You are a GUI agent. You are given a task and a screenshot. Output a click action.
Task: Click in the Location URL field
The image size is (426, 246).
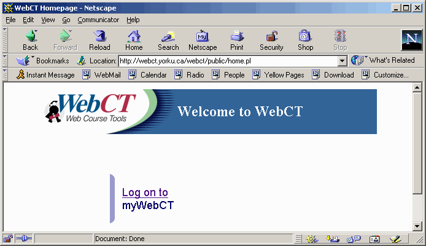pyautogui.click(x=228, y=61)
